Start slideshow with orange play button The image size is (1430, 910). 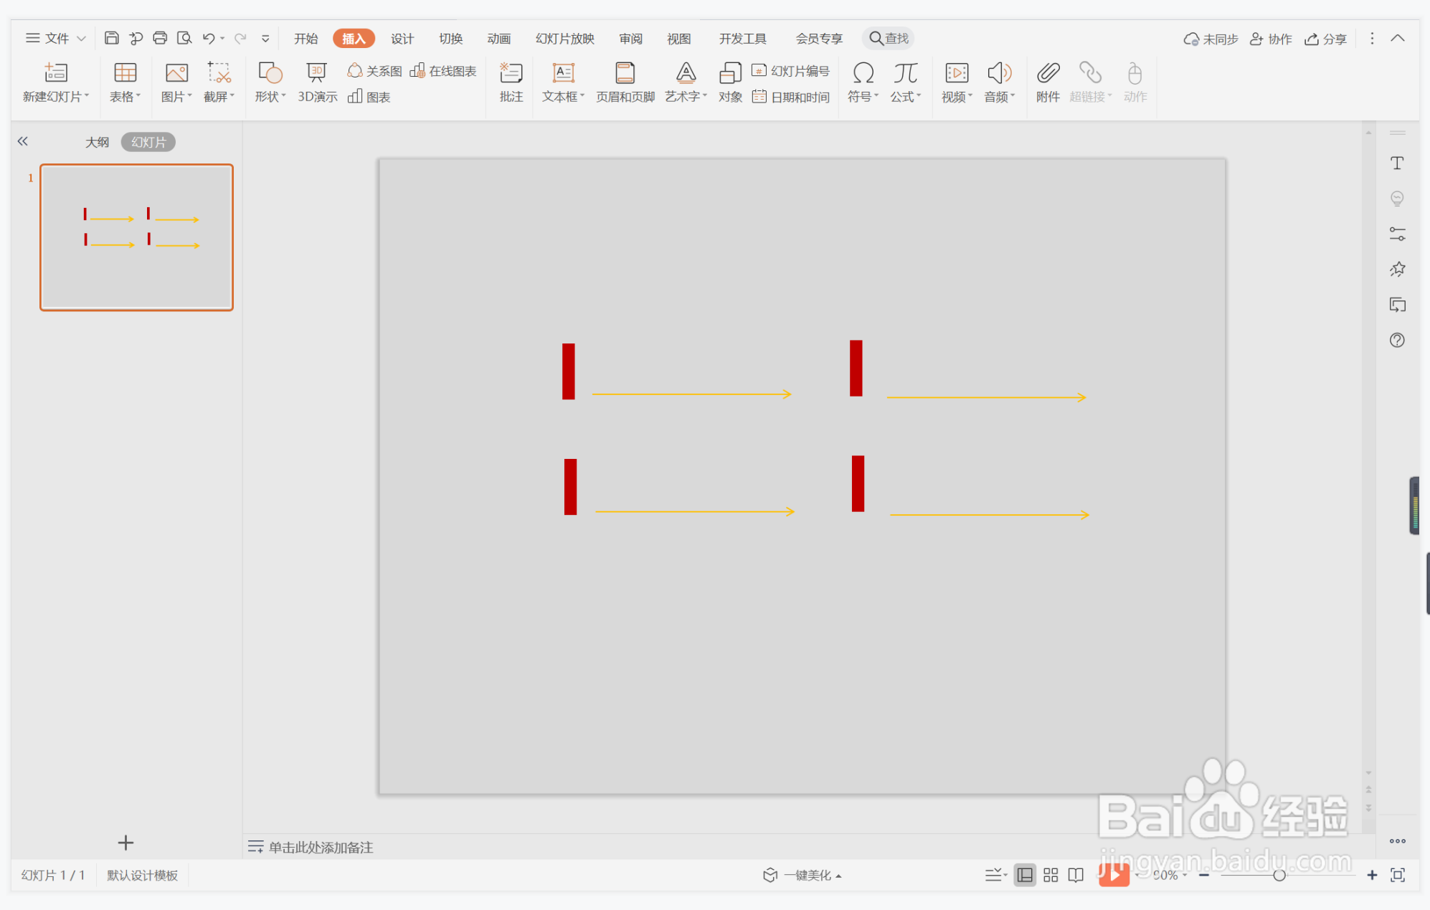[1114, 874]
